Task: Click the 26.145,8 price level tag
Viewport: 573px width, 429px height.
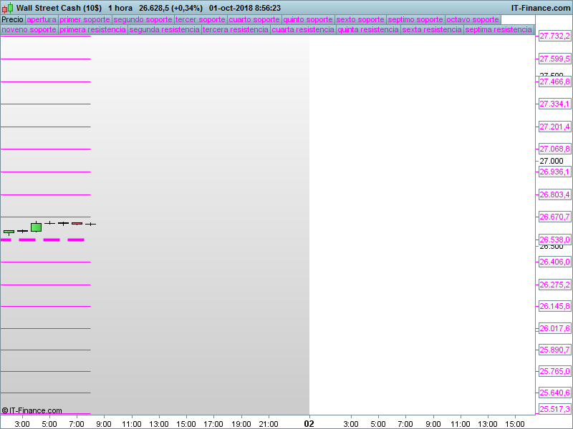Action: 554,306
